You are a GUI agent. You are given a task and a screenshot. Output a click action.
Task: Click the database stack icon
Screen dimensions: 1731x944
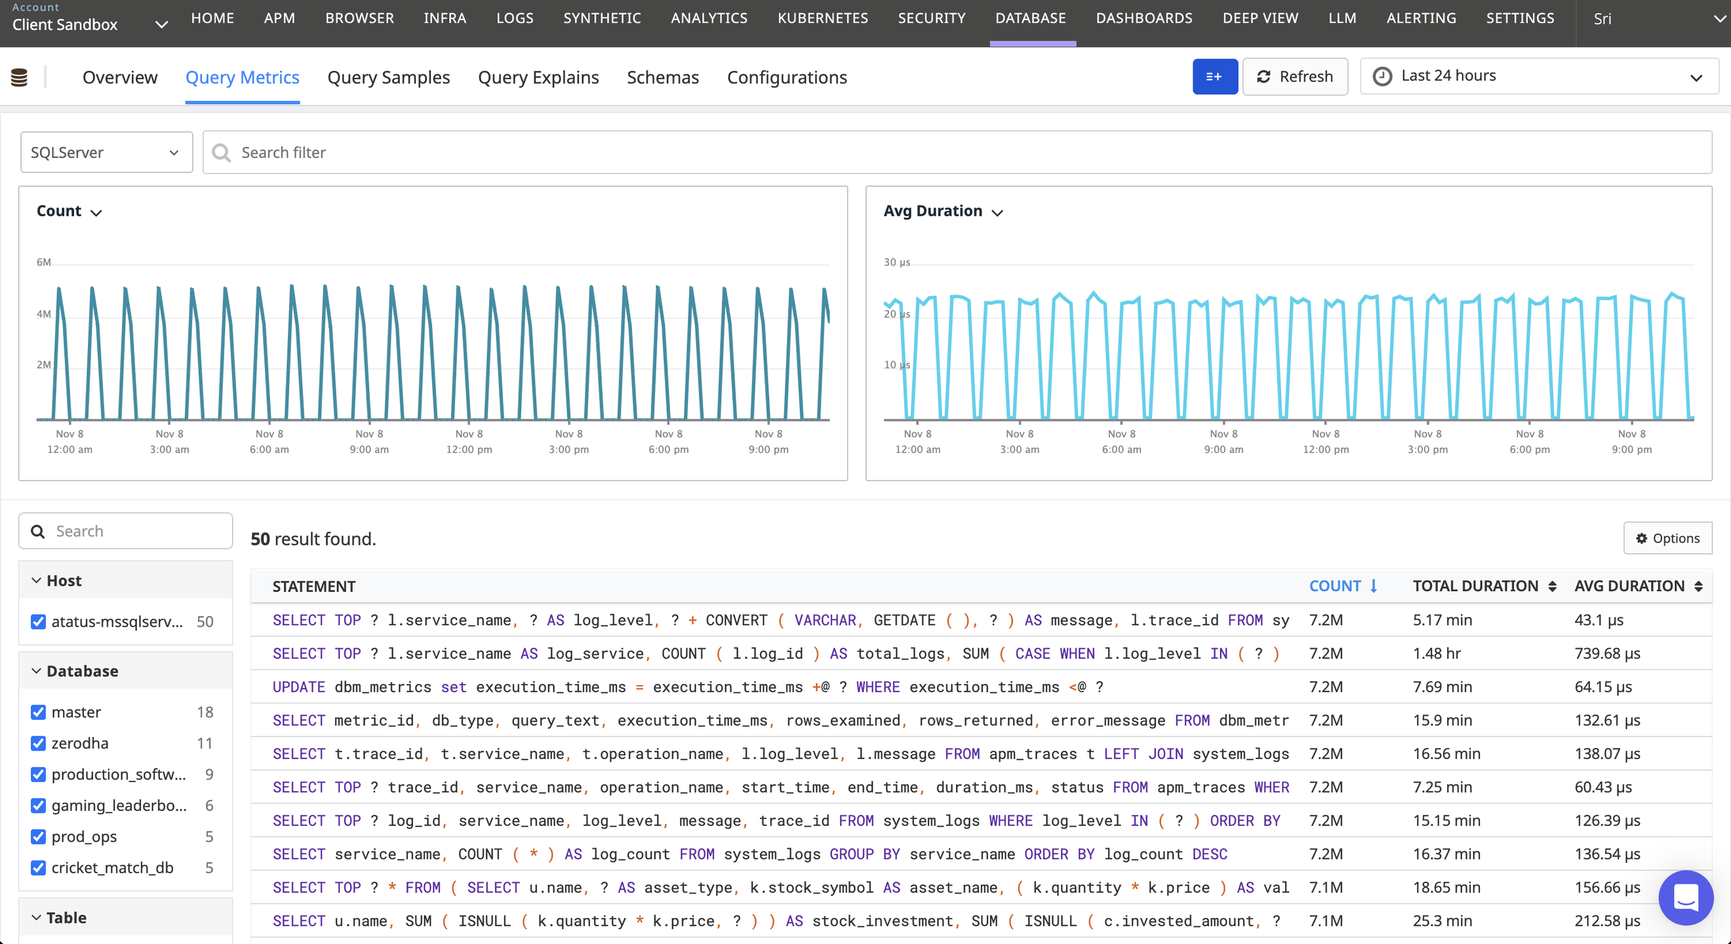click(20, 77)
